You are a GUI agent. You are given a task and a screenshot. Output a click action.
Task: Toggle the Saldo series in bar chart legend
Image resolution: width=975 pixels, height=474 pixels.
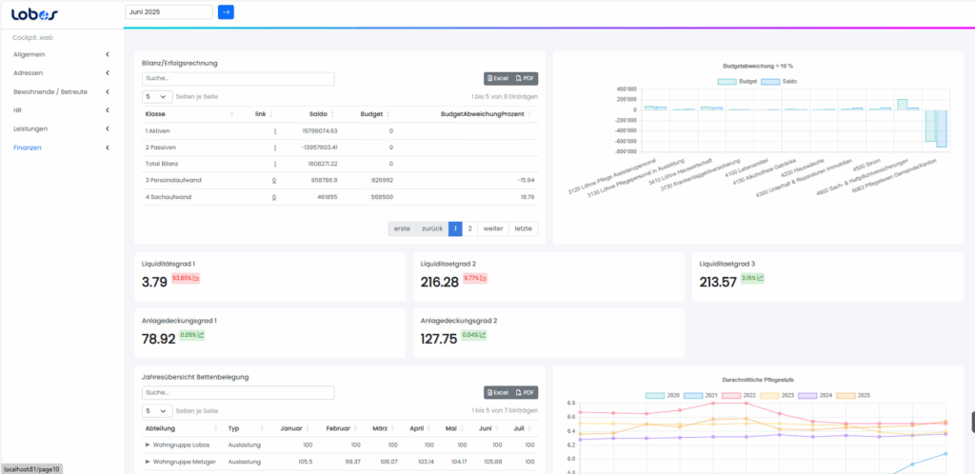(x=770, y=82)
